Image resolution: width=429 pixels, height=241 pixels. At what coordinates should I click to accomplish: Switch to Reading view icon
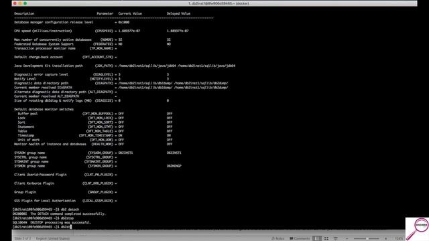tap(335, 238)
